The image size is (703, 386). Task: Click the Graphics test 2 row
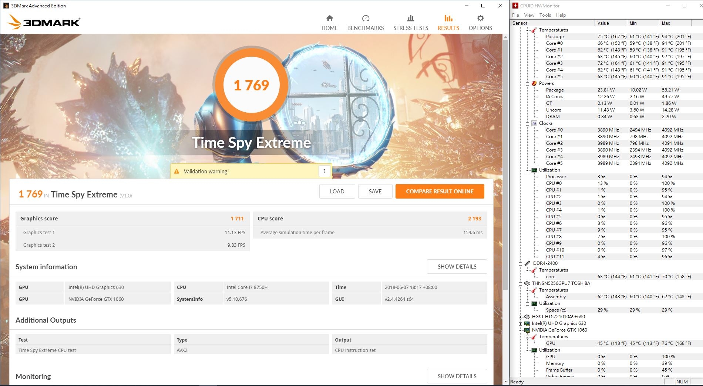133,245
